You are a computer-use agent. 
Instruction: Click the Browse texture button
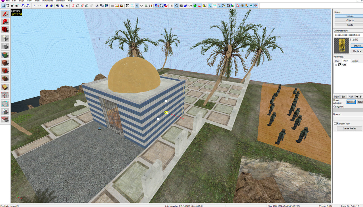point(357,46)
